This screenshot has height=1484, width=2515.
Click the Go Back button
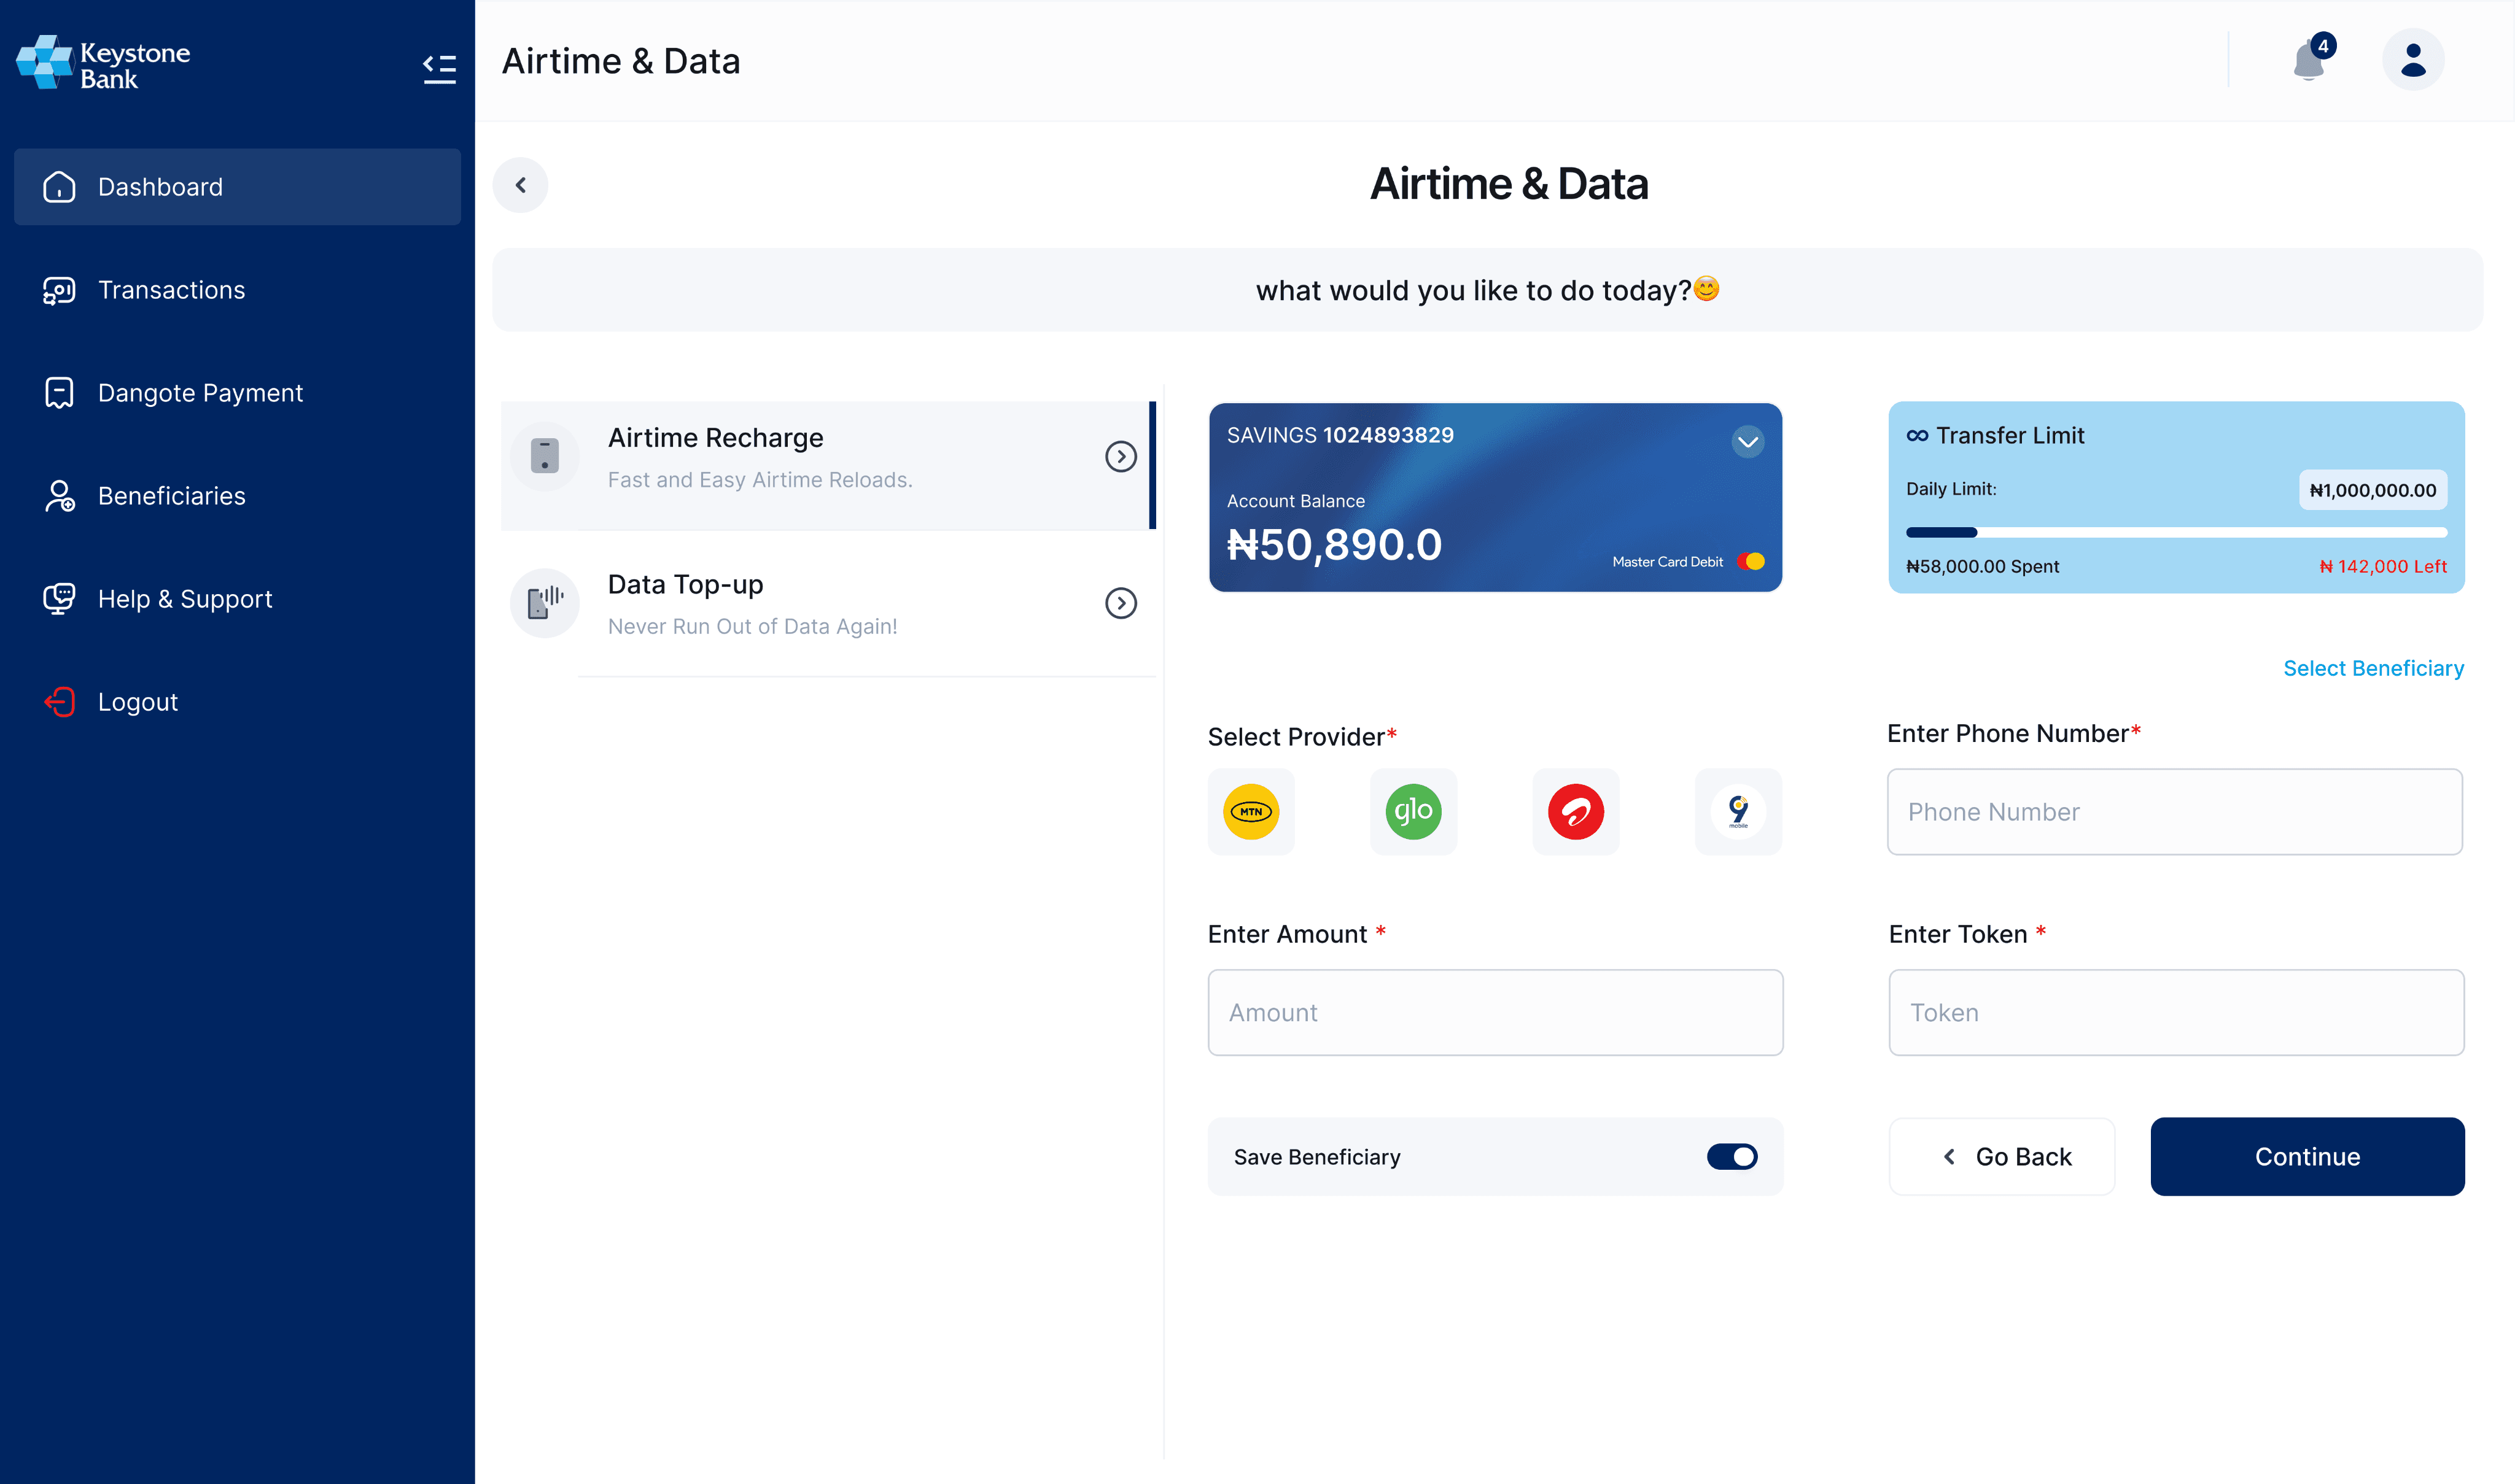tap(2002, 1157)
